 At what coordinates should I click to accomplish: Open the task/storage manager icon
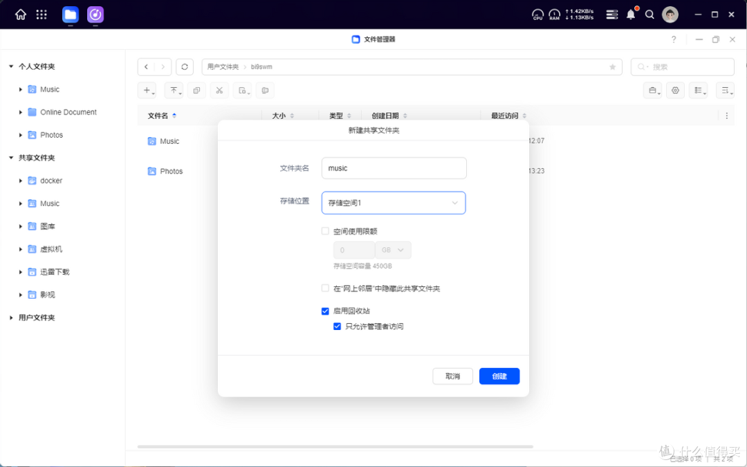coord(611,15)
